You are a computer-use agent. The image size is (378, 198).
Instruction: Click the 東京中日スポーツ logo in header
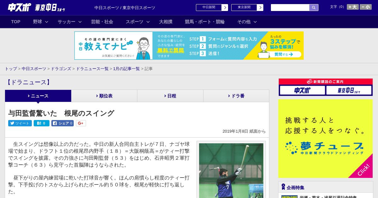pyautogui.click(x=50, y=8)
